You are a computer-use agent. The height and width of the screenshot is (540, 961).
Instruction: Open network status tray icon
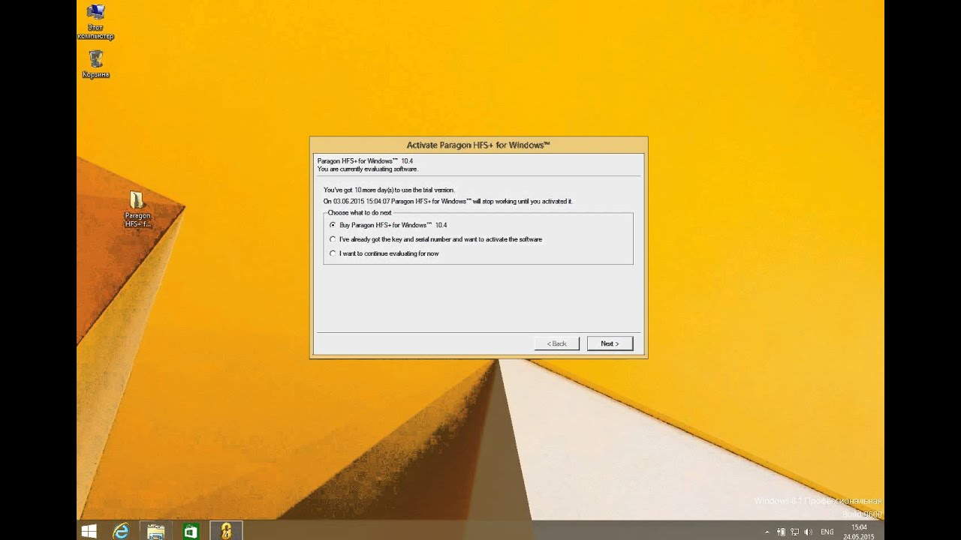pyautogui.click(x=795, y=532)
